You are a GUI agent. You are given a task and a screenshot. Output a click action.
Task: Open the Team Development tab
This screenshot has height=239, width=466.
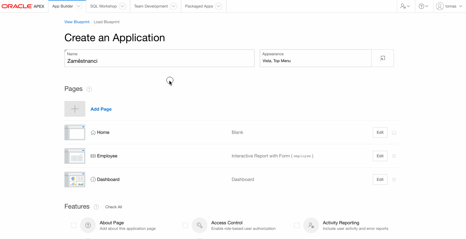pyautogui.click(x=151, y=6)
